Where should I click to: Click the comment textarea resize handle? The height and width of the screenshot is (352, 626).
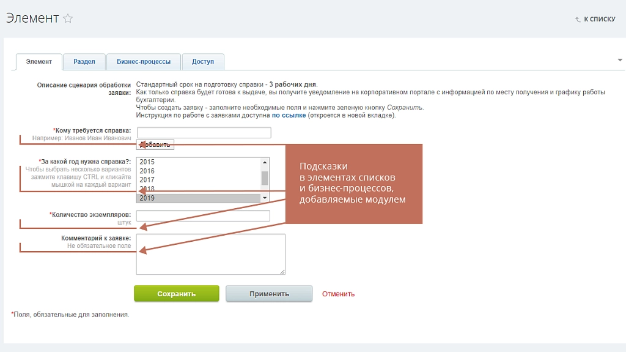coord(282,272)
